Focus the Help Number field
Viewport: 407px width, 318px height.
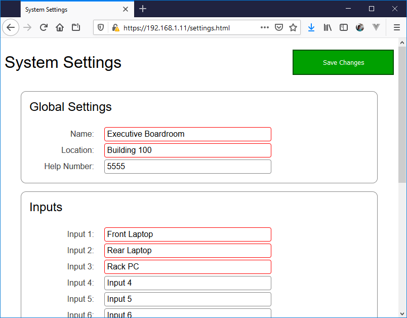[187, 167]
